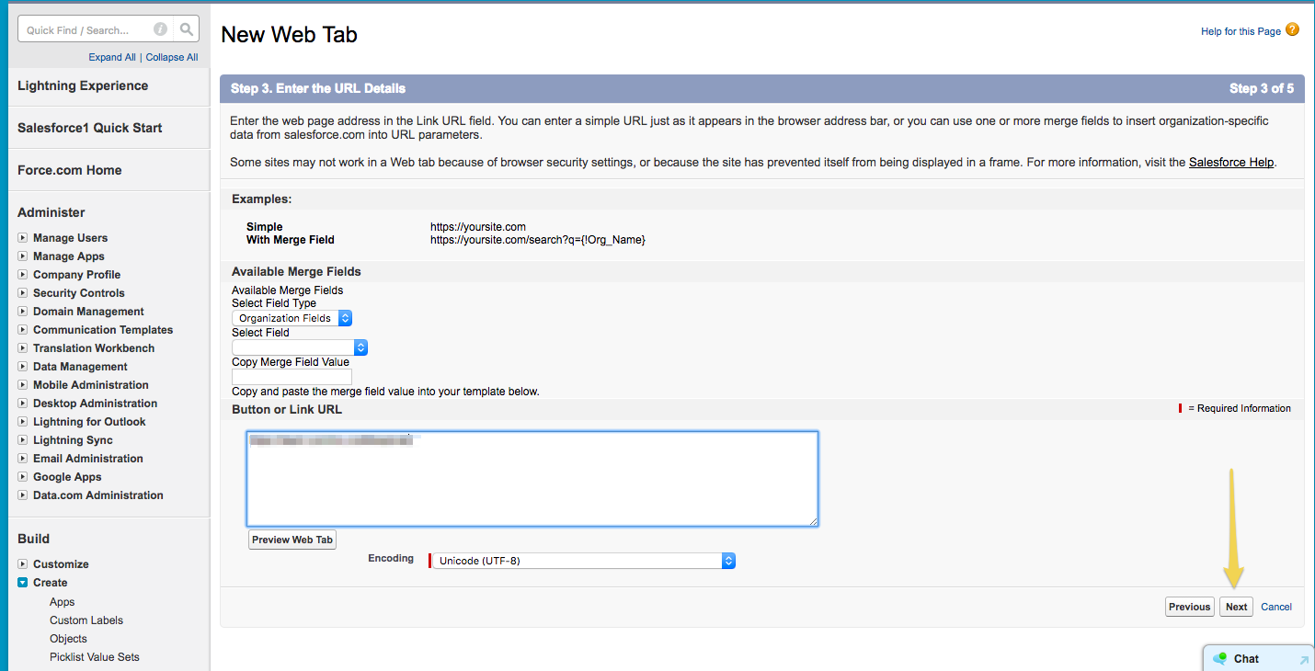Image resolution: width=1315 pixels, height=671 pixels.
Task: Click the Quick Find search magnifier icon
Action: pyautogui.click(x=187, y=29)
